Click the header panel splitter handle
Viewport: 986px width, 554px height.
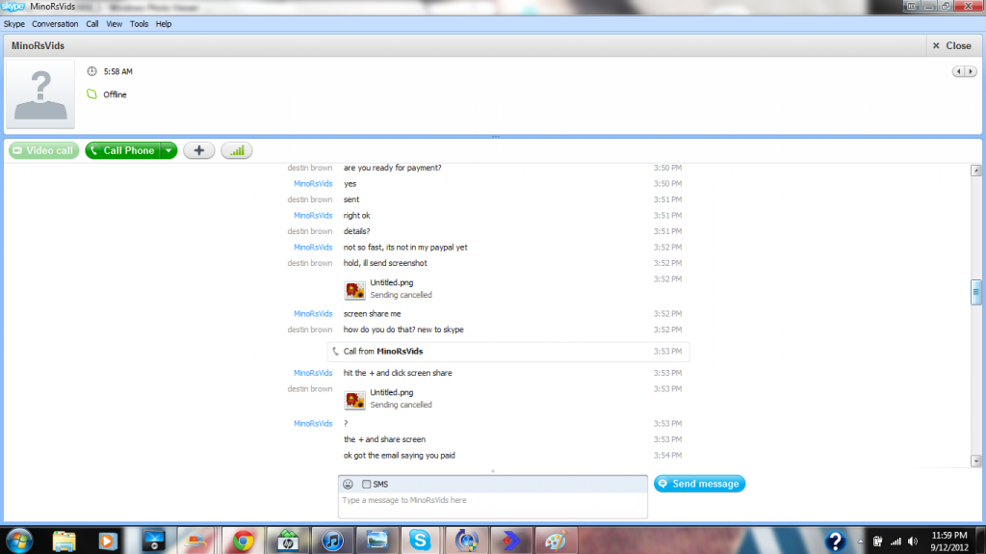pyautogui.click(x=496, y=137)
